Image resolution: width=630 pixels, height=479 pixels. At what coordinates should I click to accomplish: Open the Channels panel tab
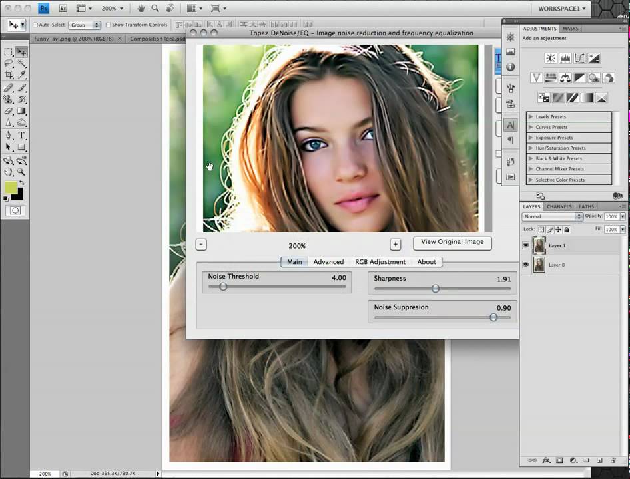tap(559, 206)
